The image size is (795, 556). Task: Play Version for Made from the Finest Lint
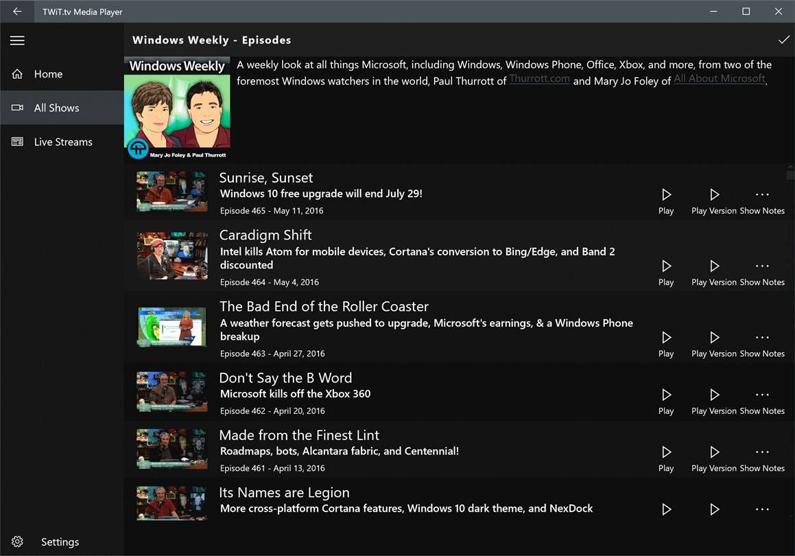714,459
